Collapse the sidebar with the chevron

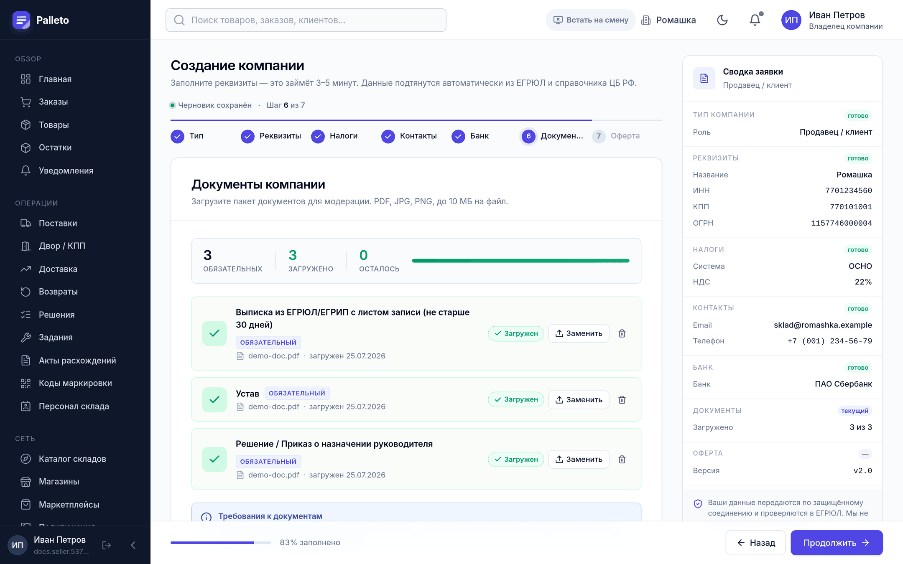coord(133,545)
